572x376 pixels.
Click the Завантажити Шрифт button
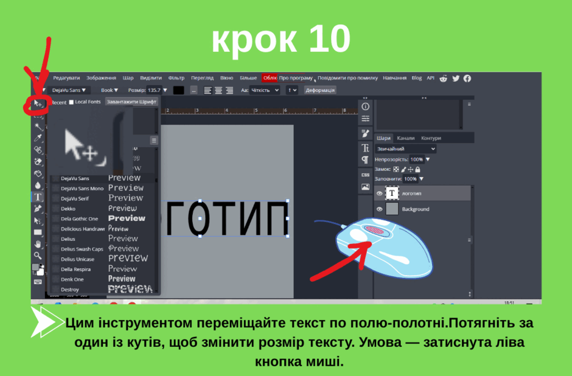point(131,102)
